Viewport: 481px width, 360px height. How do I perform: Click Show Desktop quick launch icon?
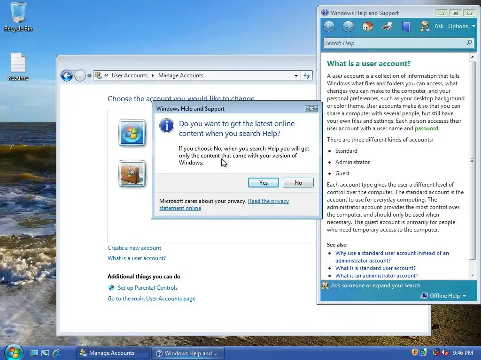pyautogui.click(x=34, y=353)
